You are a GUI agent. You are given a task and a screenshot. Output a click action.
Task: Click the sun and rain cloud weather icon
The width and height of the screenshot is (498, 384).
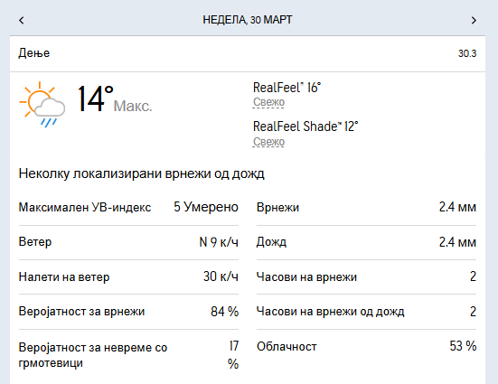[x=42, y=104]
